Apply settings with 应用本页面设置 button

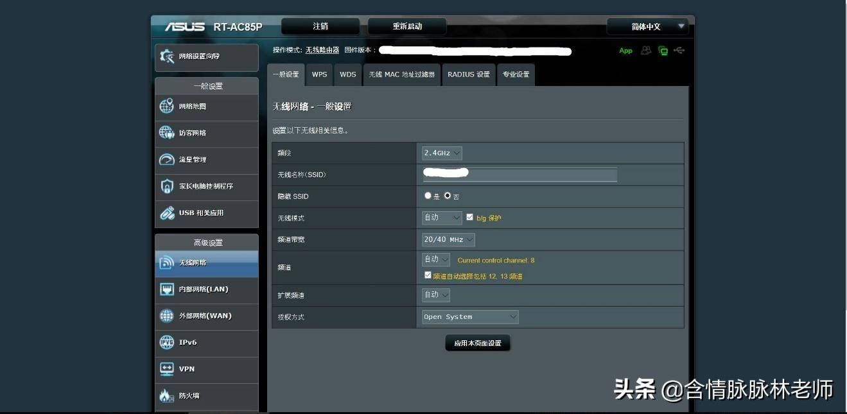click(478, 342)
